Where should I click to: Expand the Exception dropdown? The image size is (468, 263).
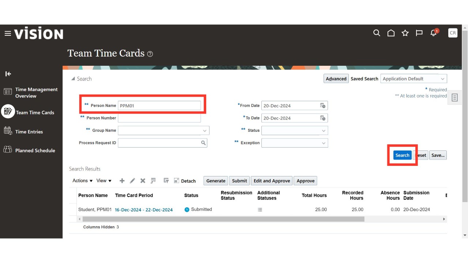coord(324,143)
